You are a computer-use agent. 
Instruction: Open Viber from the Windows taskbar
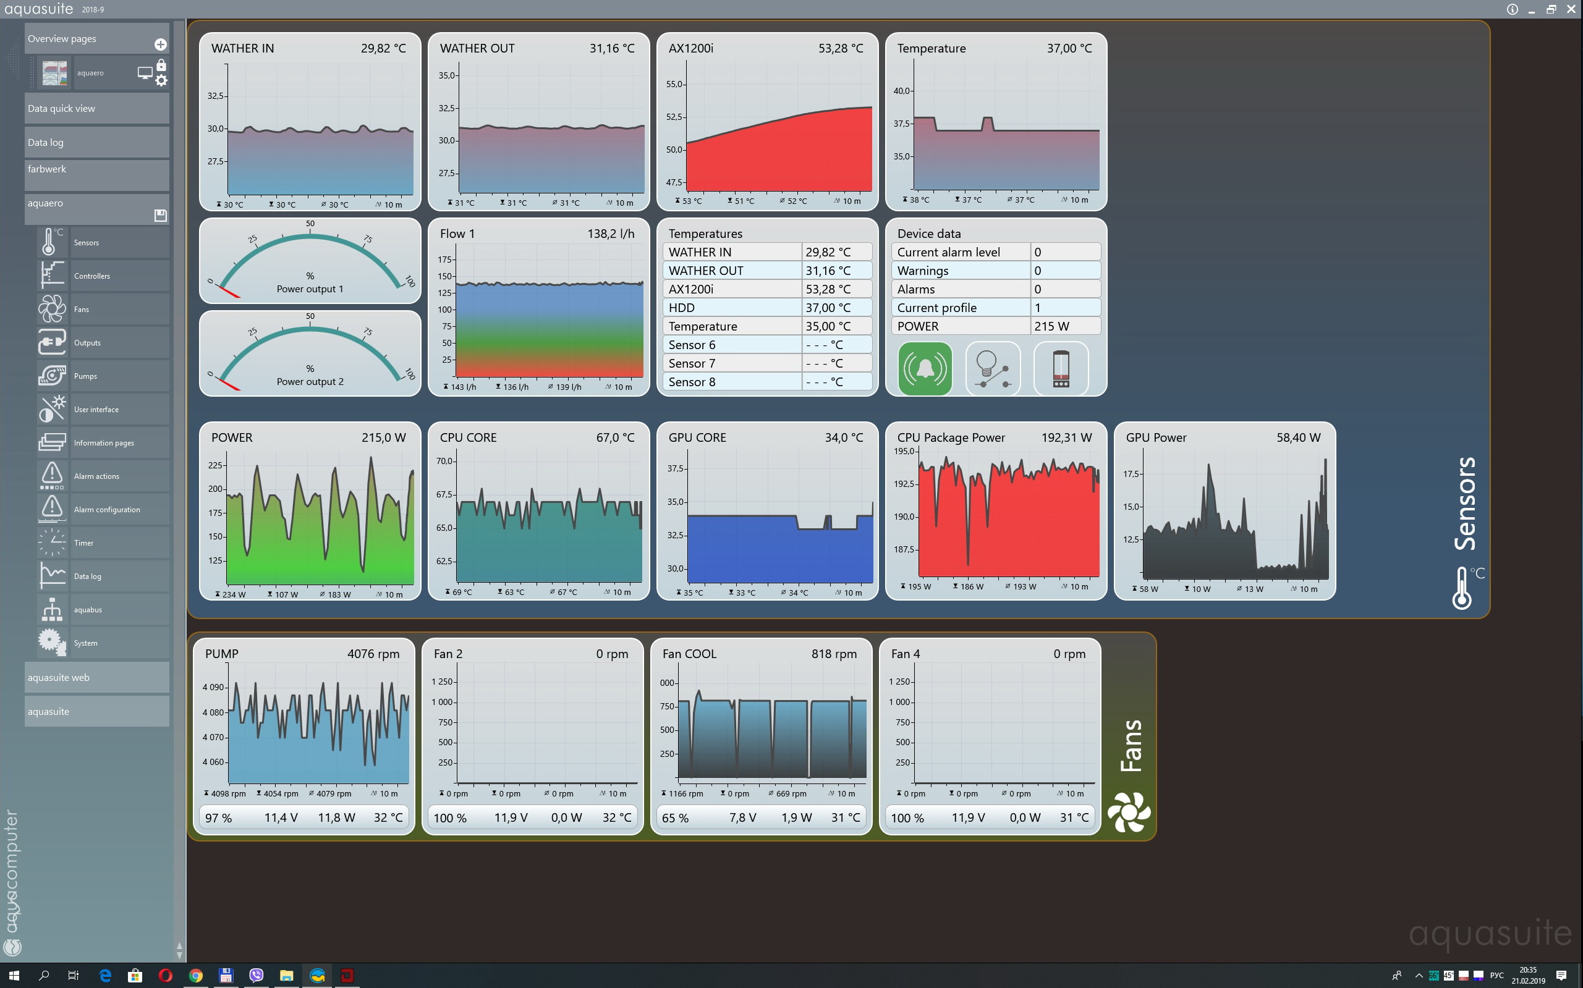256,975
